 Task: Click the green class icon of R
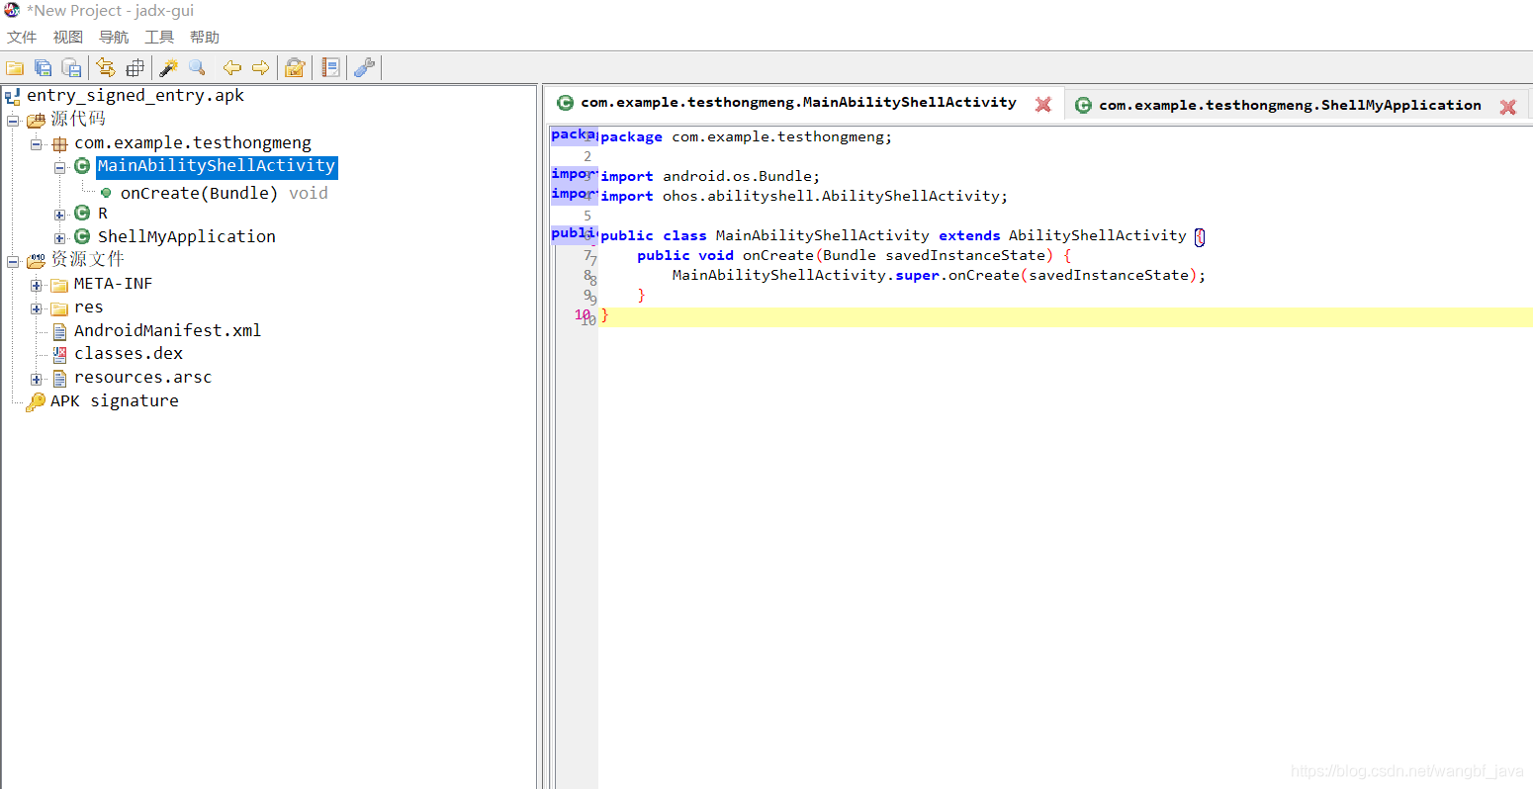pyautogui.click(x=82, y=213)
